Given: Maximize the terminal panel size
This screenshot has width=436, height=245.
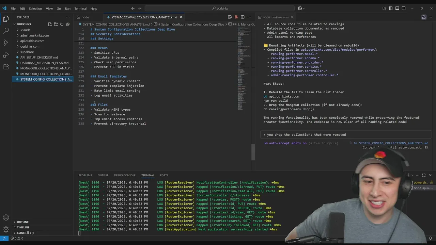Looking at the screenshot, I should tap(424, 175).
